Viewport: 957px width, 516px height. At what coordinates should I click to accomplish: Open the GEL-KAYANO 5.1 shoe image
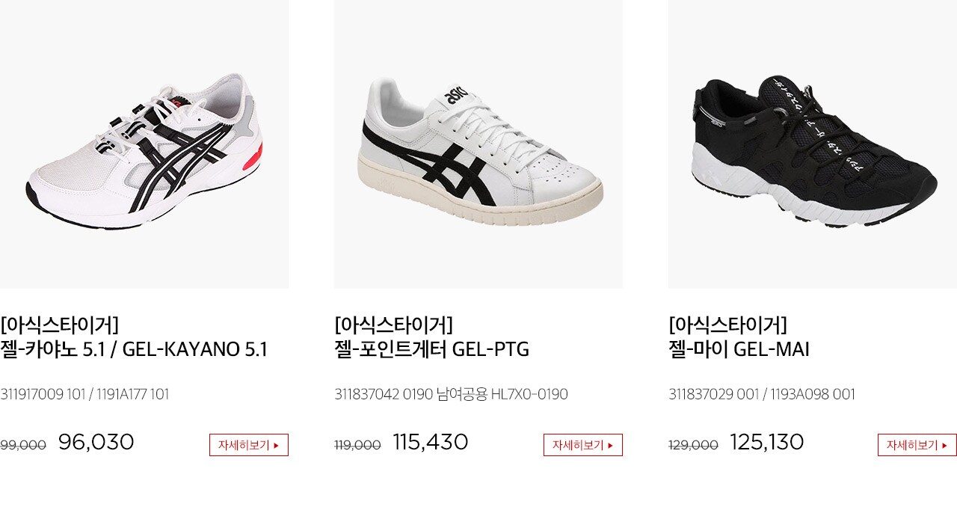(x=144, y=144)
